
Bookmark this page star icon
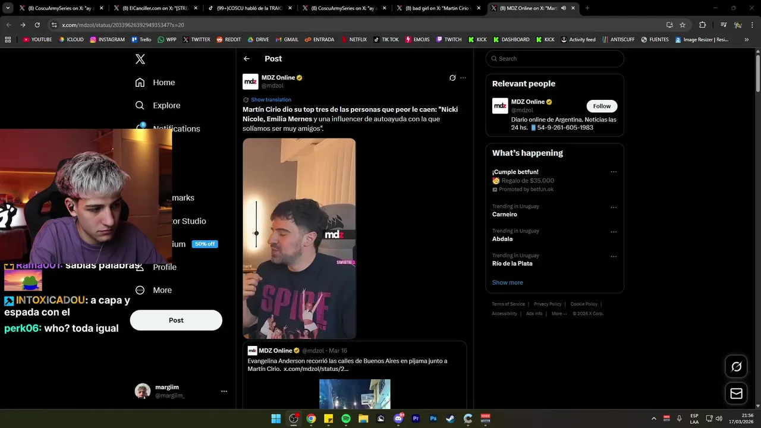coord(683,25)
